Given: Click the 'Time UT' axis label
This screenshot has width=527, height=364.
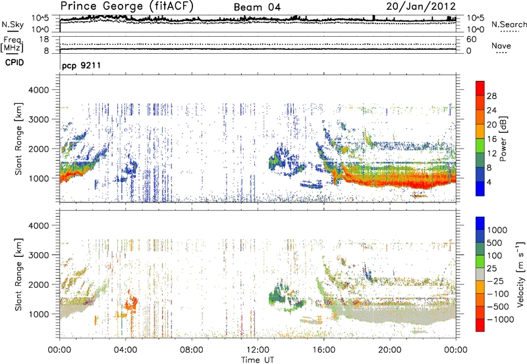Looking at the screenshot, I should tap(258, 360).
